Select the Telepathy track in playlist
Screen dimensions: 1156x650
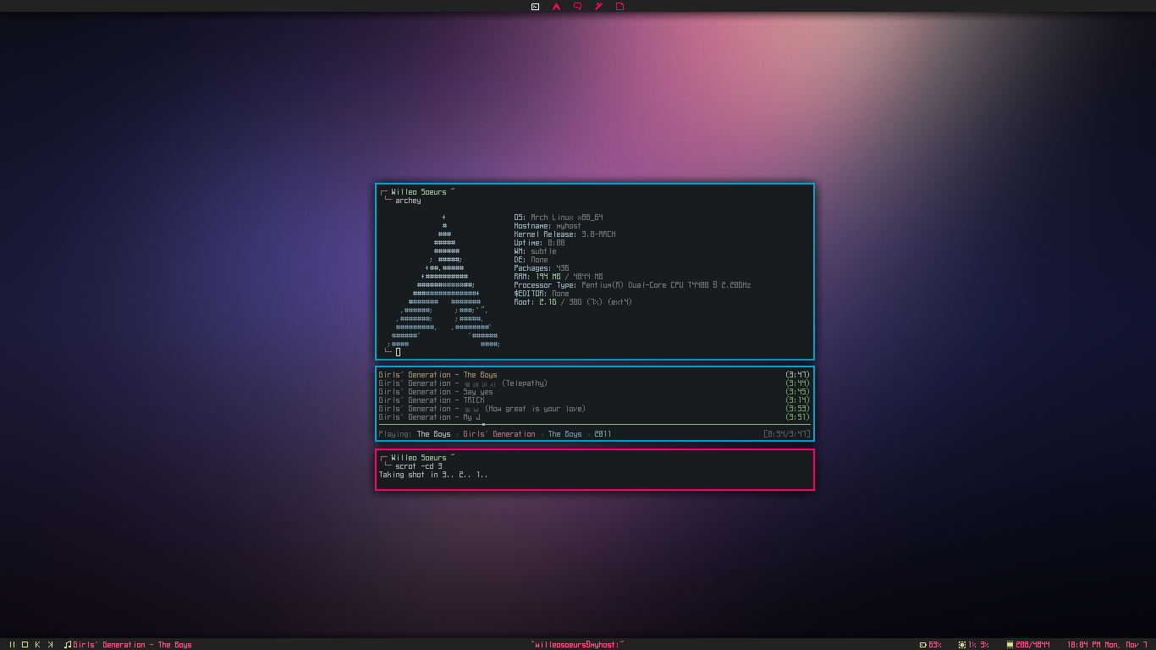pos(594,383)
